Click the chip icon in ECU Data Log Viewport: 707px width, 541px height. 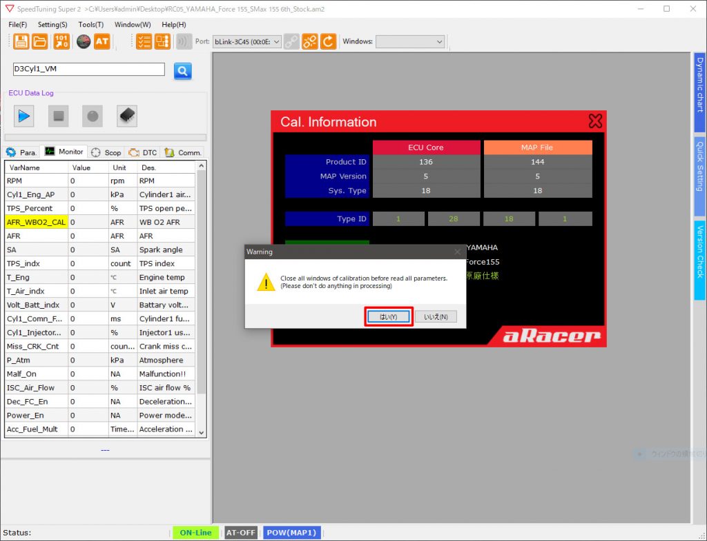[127, 116]
